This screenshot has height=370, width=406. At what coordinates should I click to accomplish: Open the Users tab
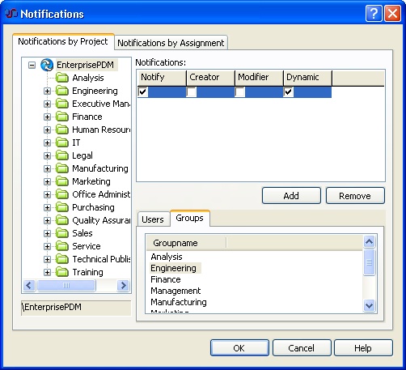[153, 219]
